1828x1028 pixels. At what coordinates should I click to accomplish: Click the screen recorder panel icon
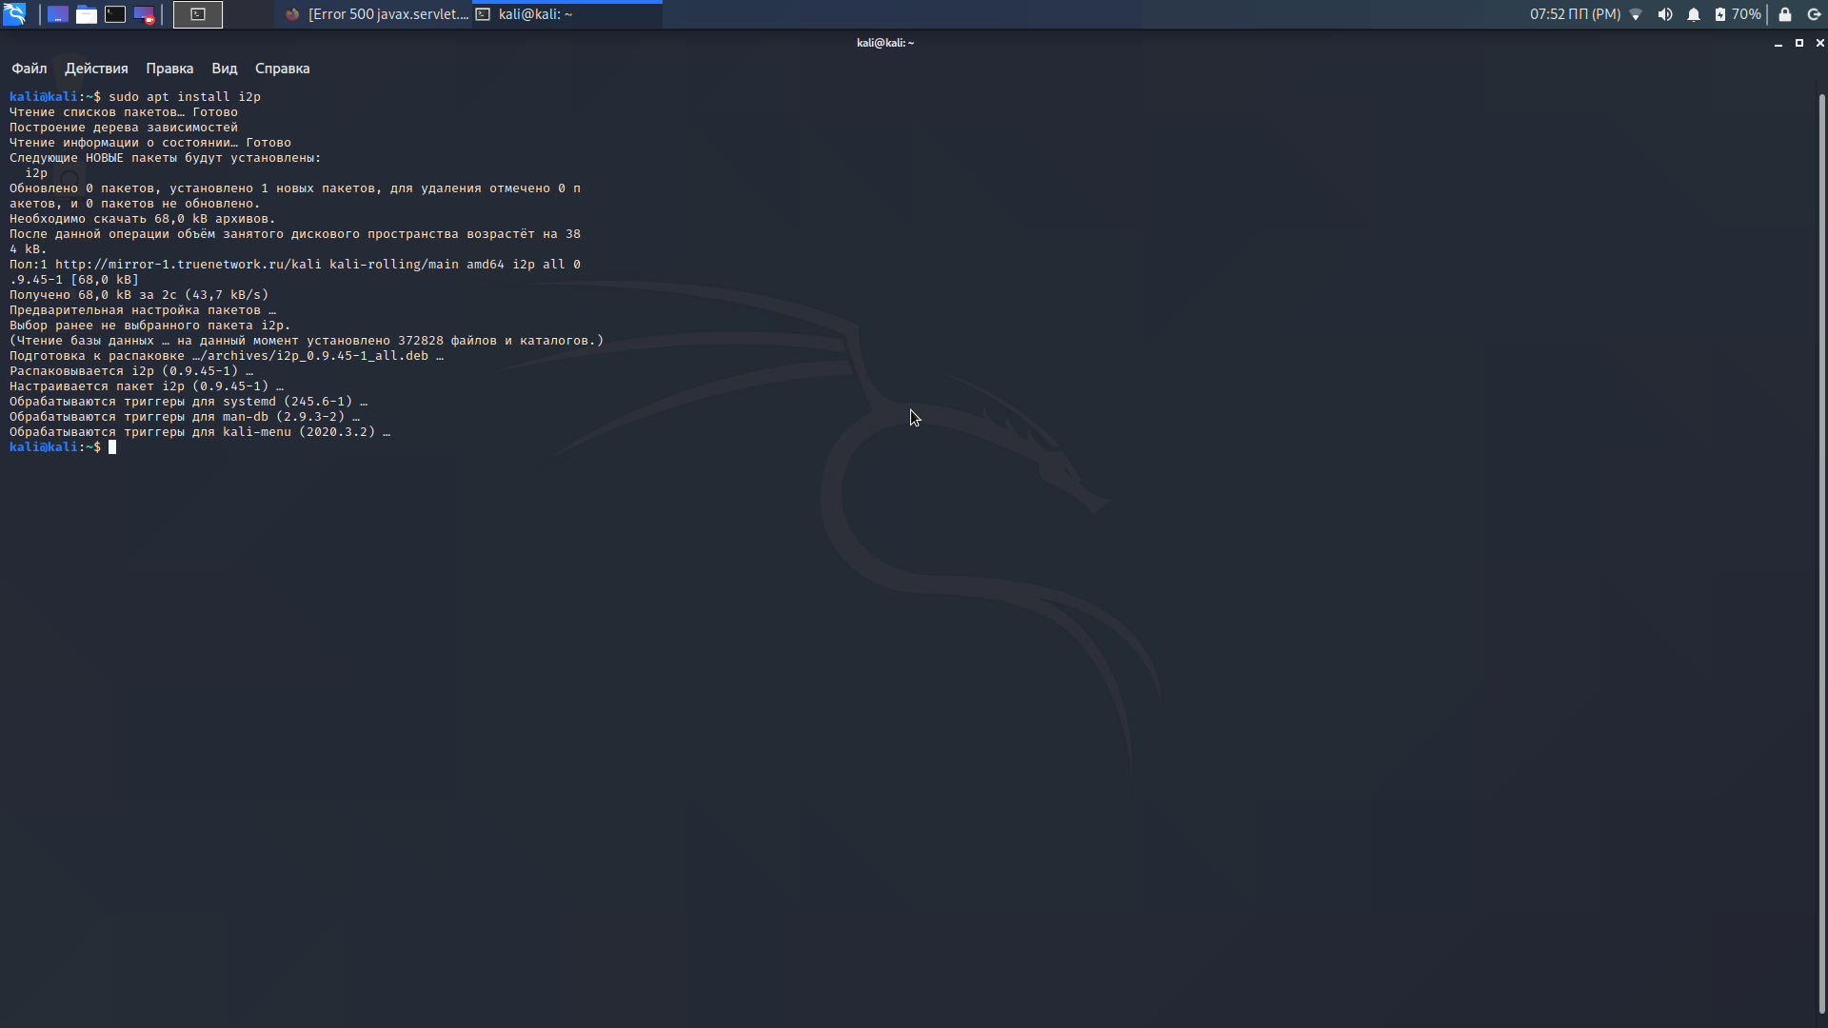(x=144, y=14)
